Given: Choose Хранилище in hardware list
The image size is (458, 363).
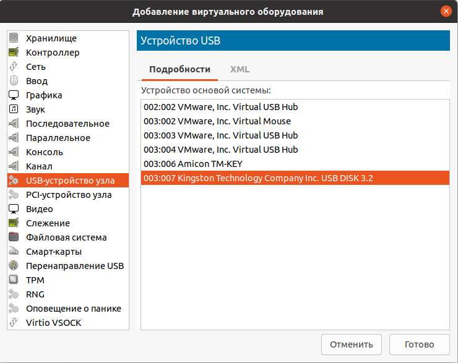Looking at the screenshot, I should pos(68,38).
